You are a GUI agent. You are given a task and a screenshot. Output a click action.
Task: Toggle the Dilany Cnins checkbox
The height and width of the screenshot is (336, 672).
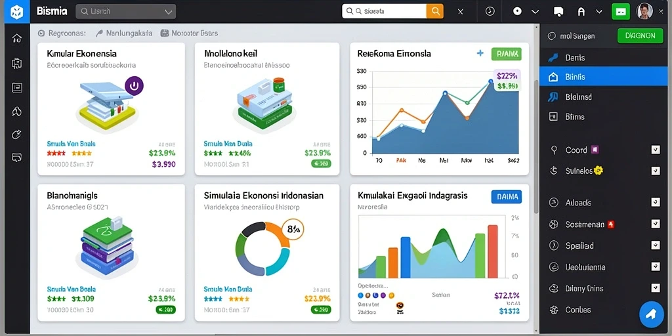(x=656, y=288)
